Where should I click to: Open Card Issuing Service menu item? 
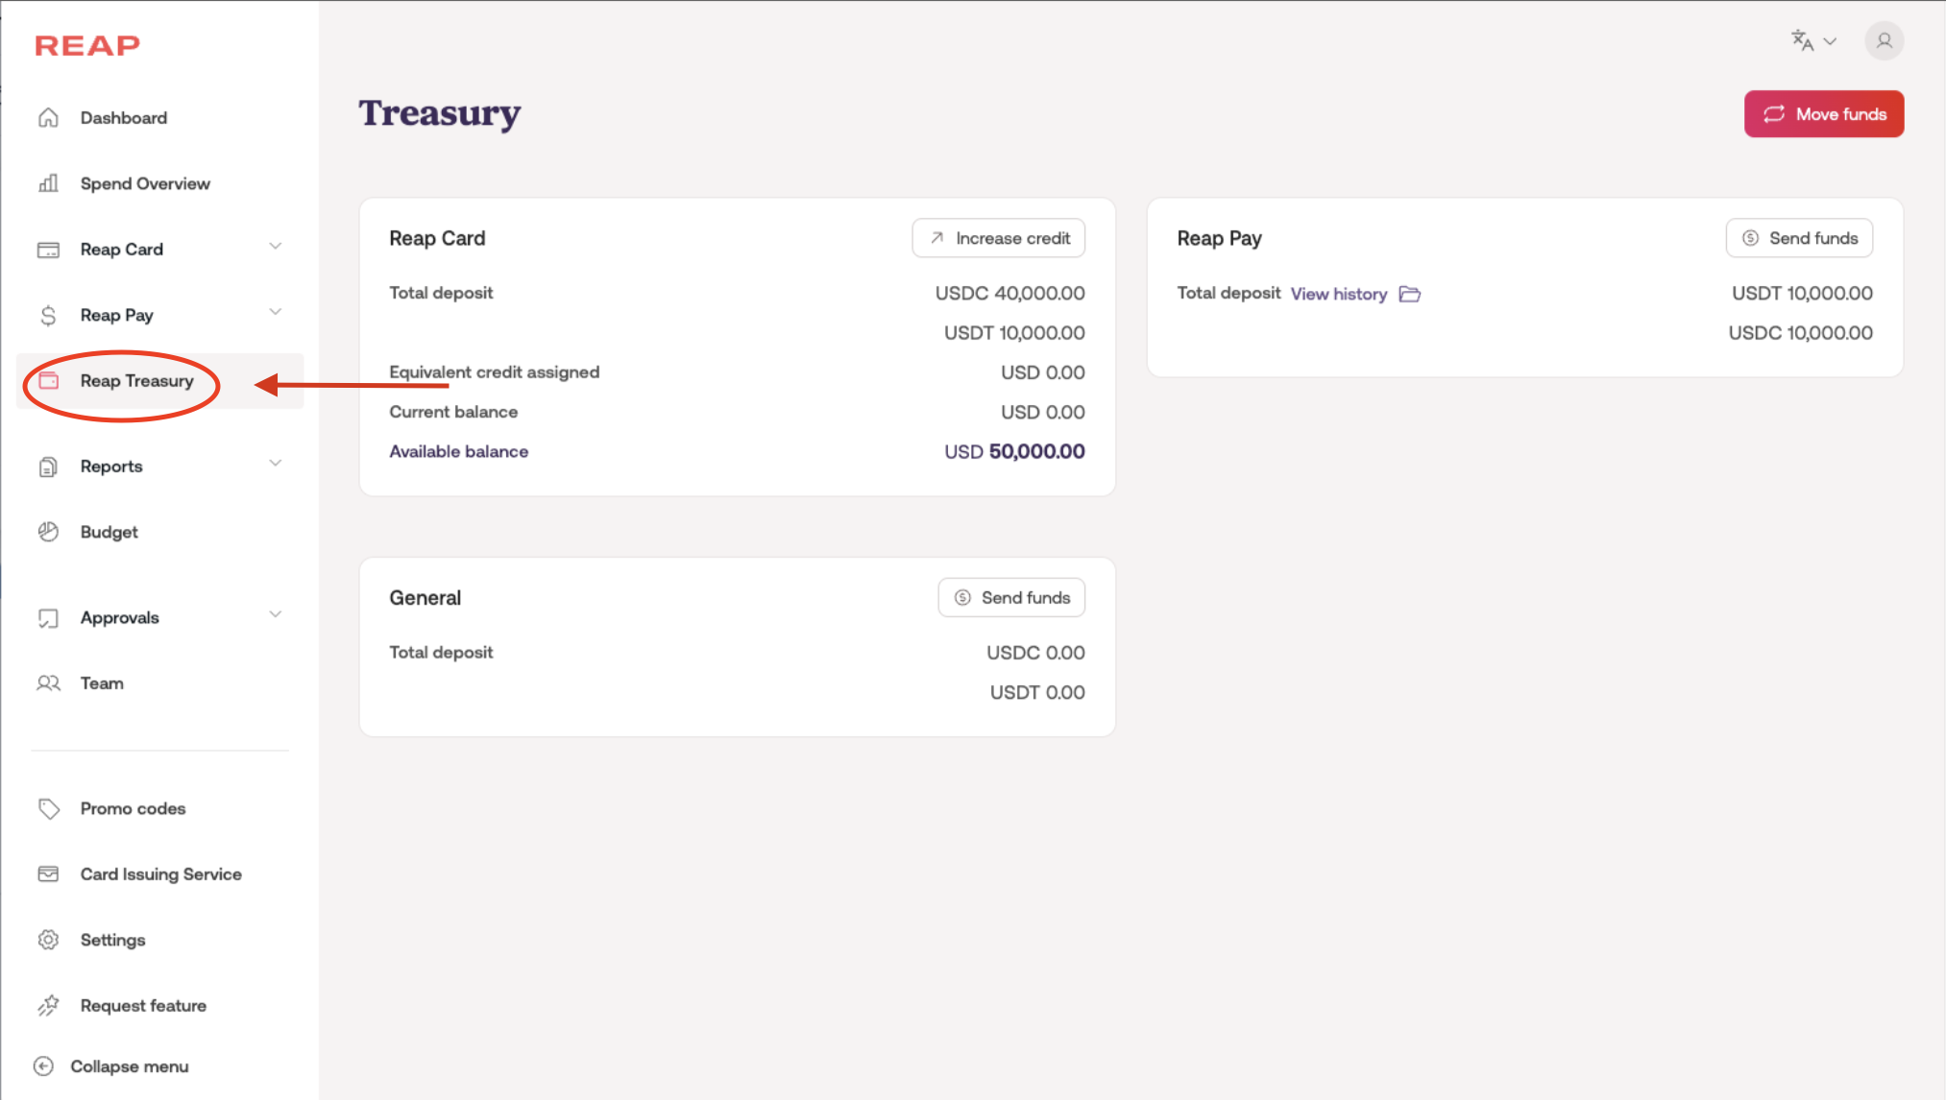click(160, 874)
